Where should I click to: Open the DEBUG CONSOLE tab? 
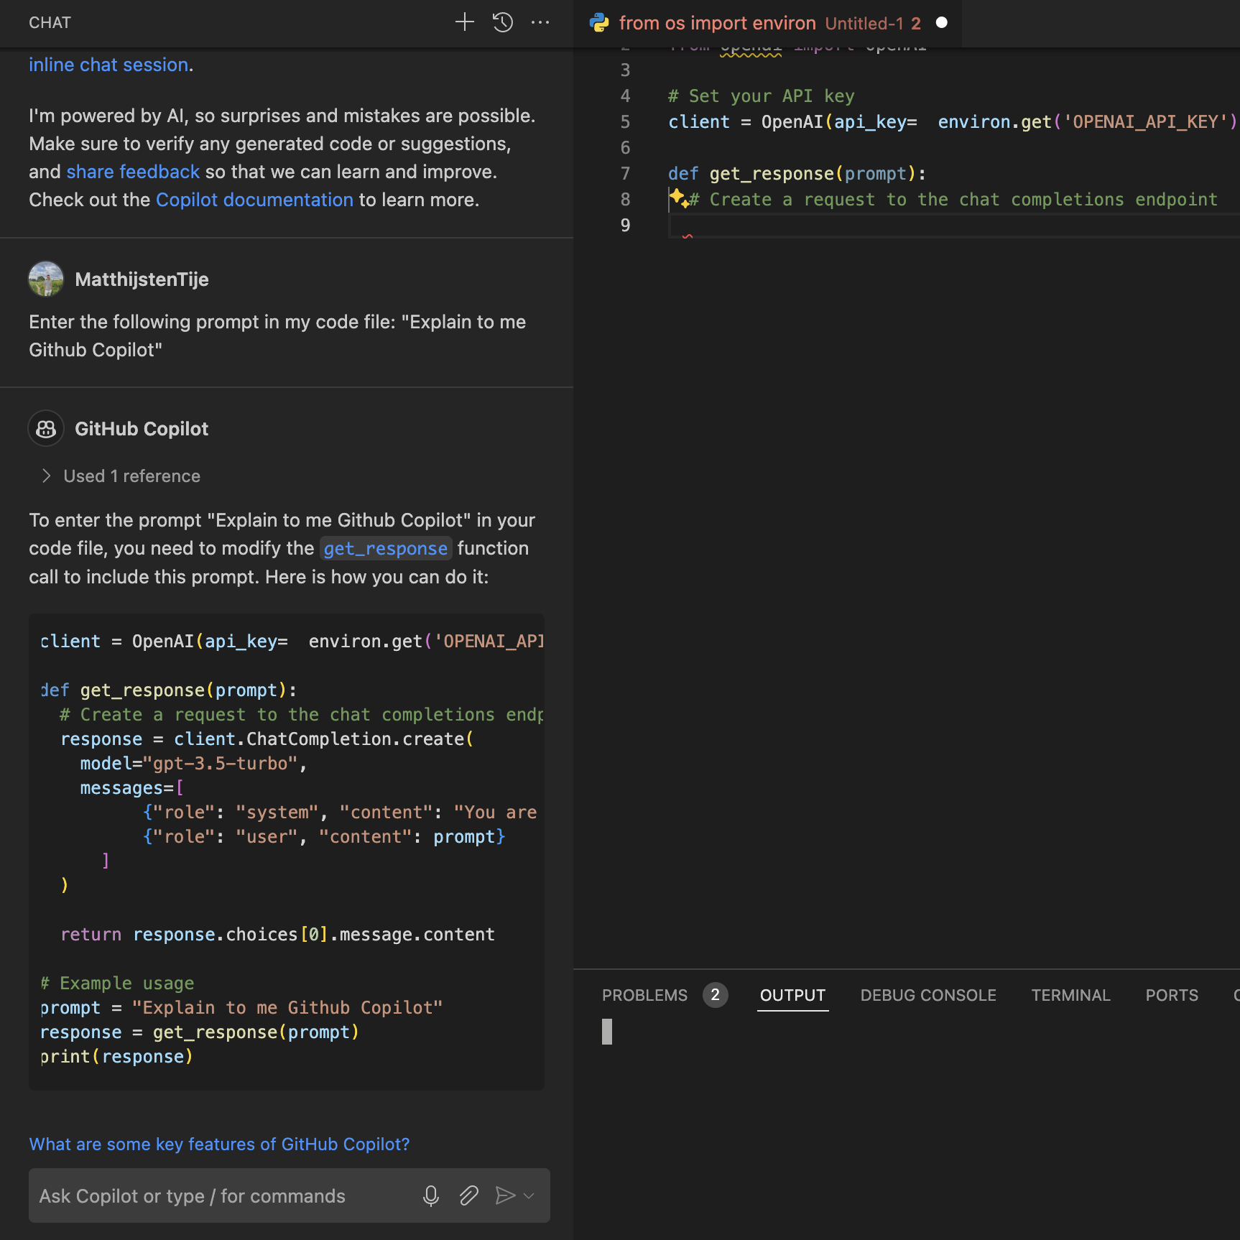[x=928, y=995]
